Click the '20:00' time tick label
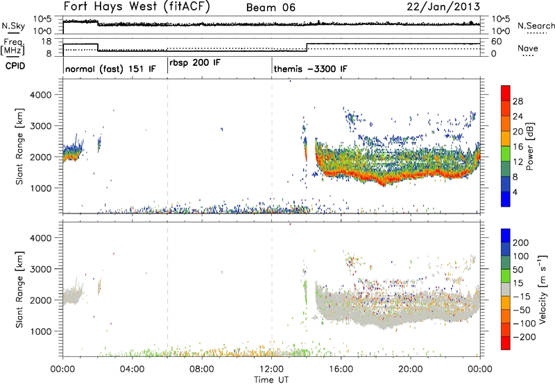The width and height of the screenshot is (555, 384). [411, 369]
